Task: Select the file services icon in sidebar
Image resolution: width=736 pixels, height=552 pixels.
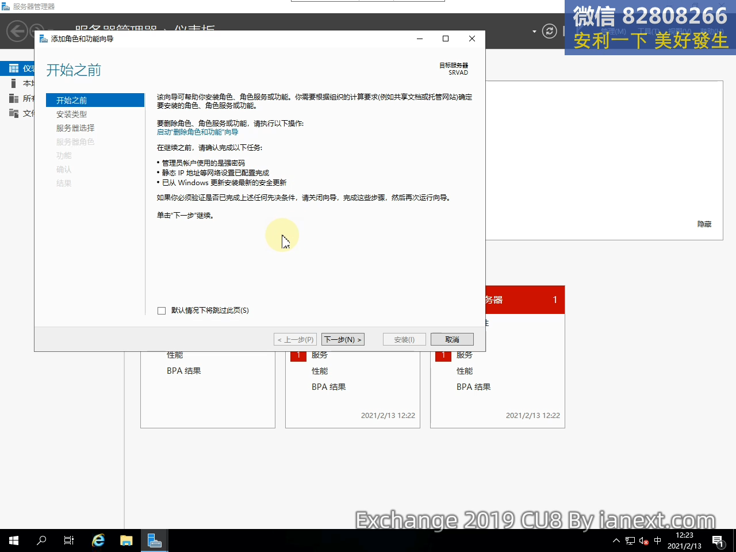Action: 14,113
